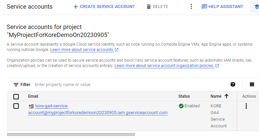Click the table help question mark icon
Viewport: 259px width, 138px height.
[233, 84]
